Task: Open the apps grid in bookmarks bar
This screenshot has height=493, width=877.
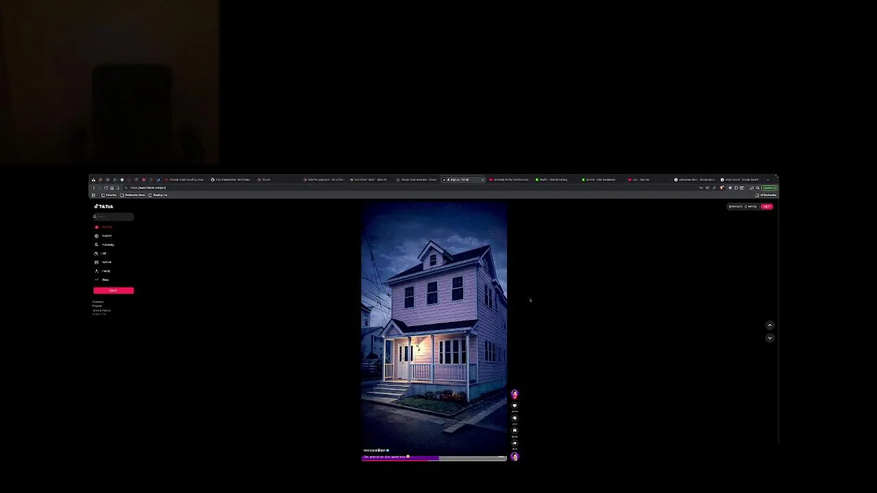Action: pyautogui.click(x=94, y=195)
